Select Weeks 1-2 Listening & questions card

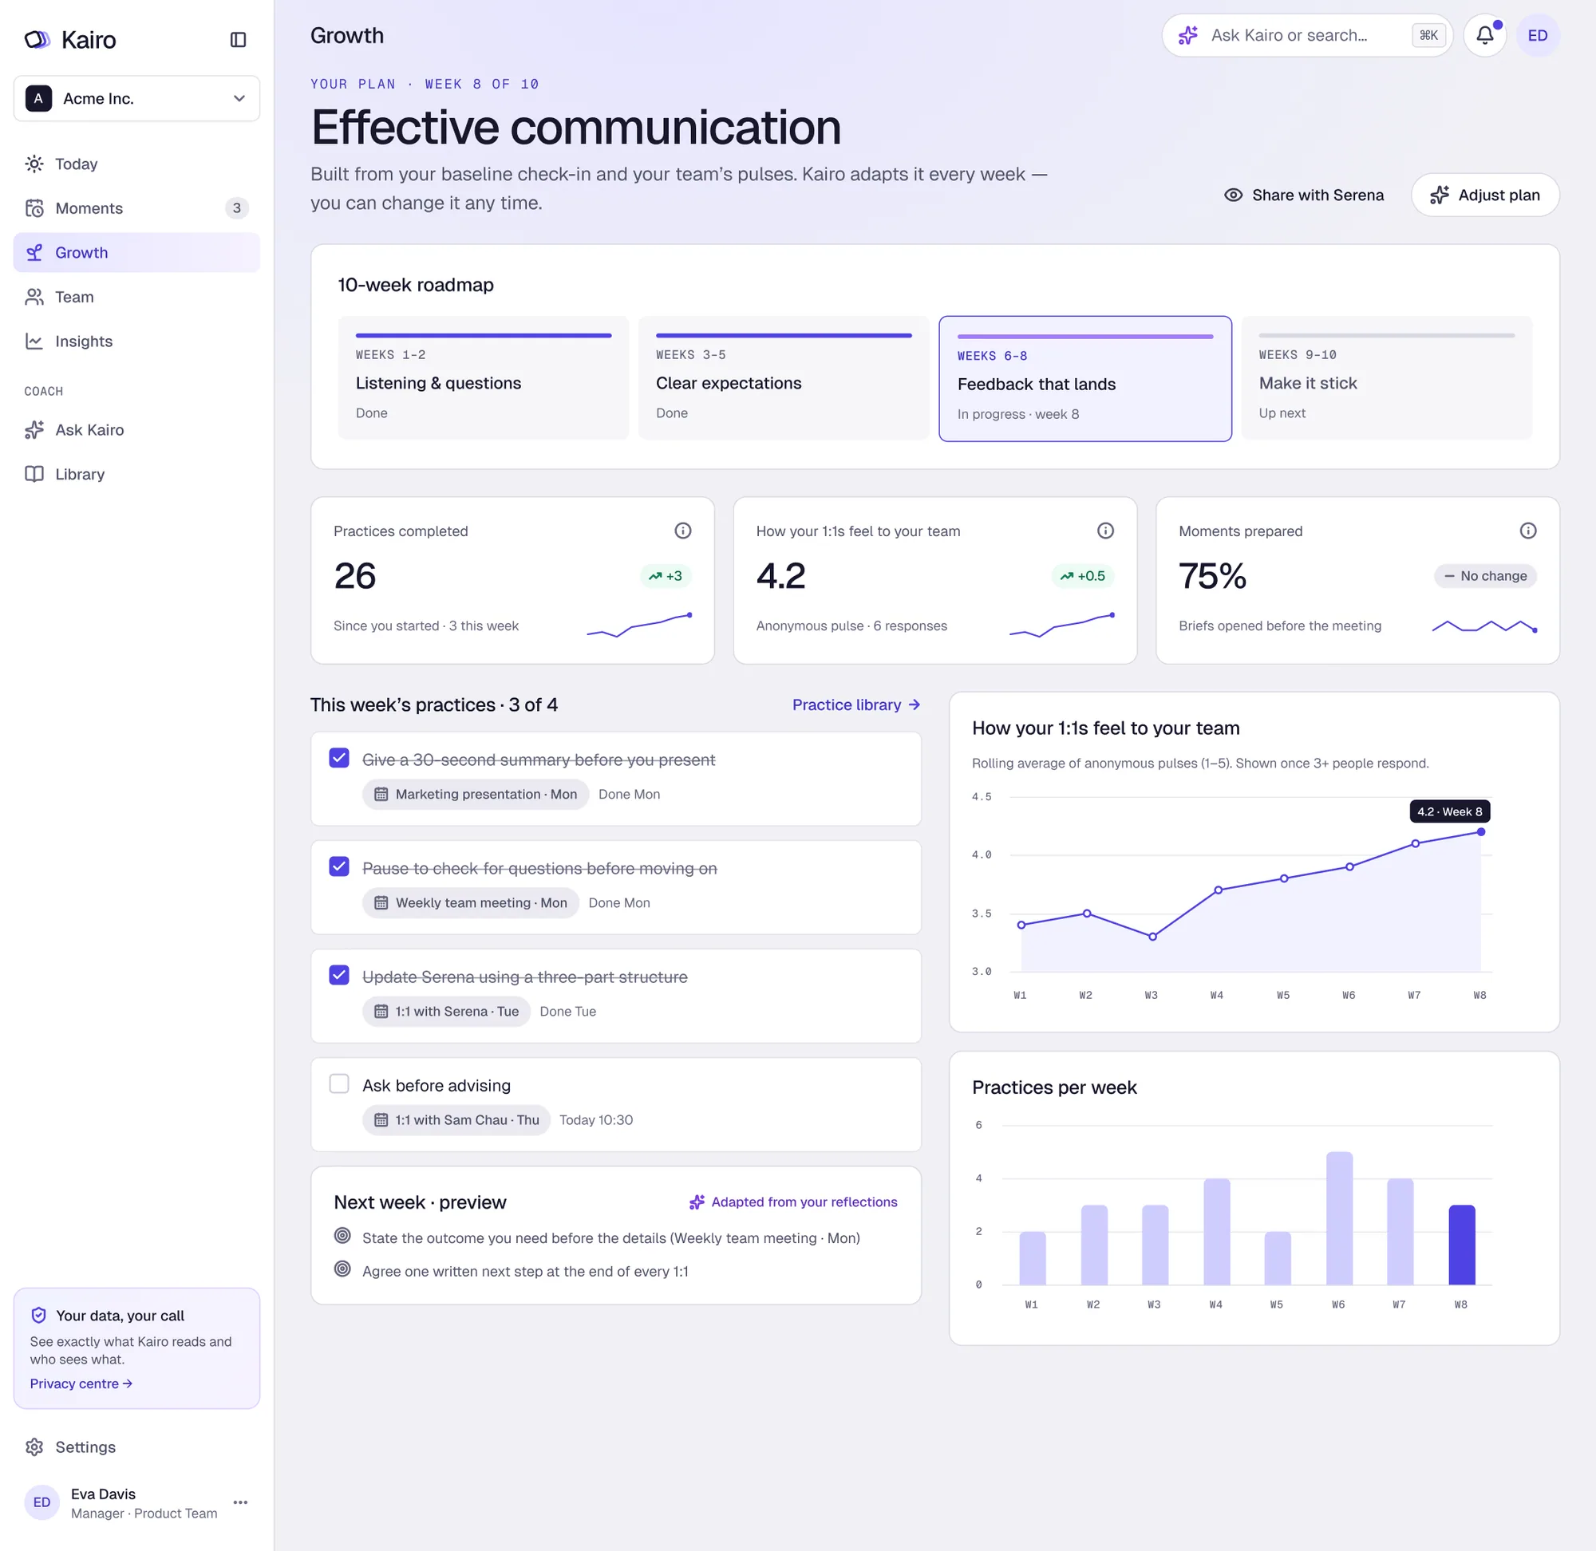point(483,378)
